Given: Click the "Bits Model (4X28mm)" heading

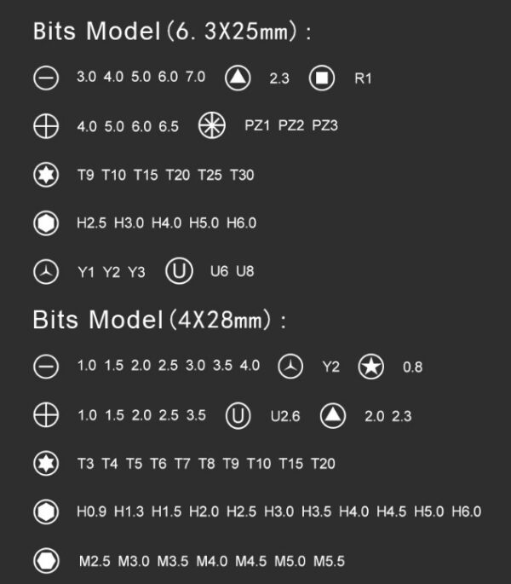Looking at the screenshot, I should pos(159,321).
